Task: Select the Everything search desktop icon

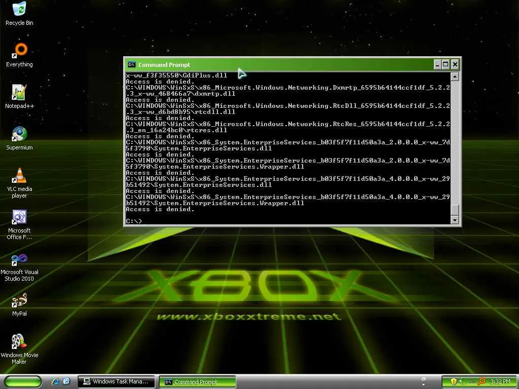Action: (19, 55)
